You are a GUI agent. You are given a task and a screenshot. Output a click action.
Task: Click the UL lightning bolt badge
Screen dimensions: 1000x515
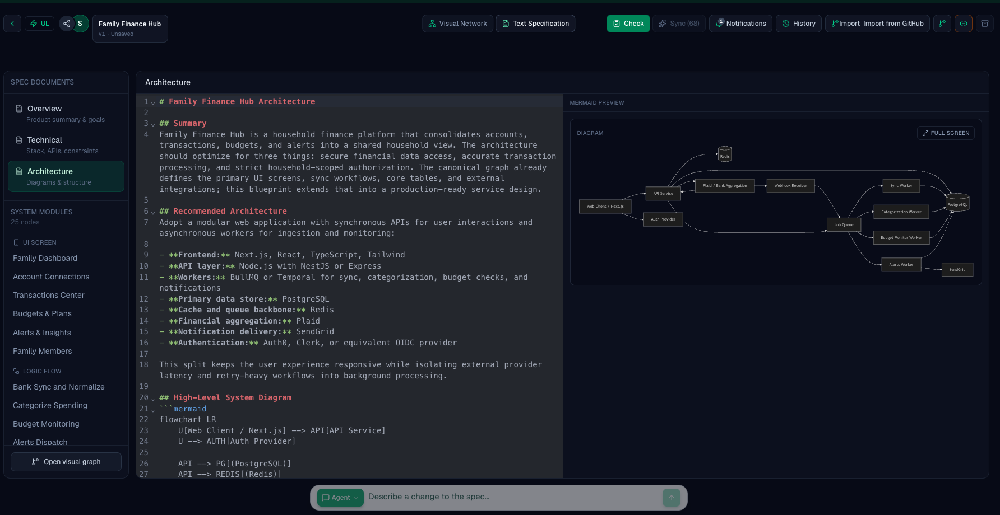point(39,24)
